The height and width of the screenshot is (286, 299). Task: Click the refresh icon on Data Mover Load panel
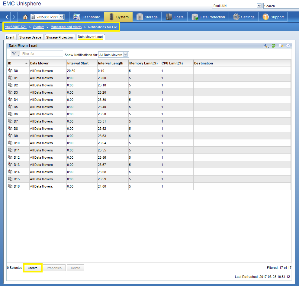pos(274,46)
